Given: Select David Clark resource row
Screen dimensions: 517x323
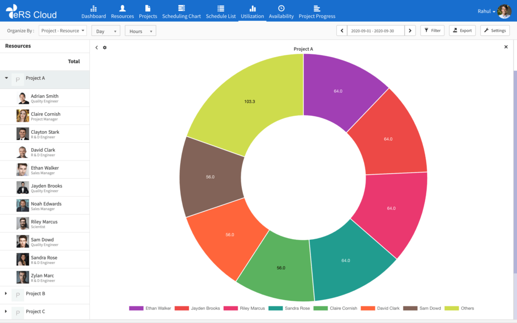Looking at the screenshot, I should pos(44,152).
